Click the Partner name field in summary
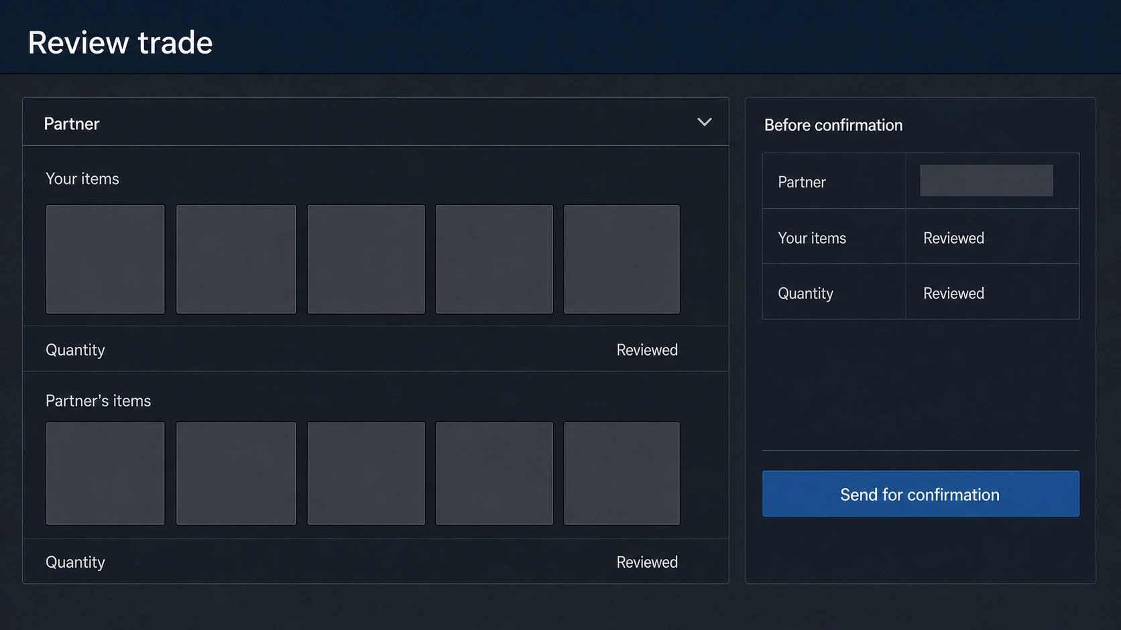 (986, 181)
